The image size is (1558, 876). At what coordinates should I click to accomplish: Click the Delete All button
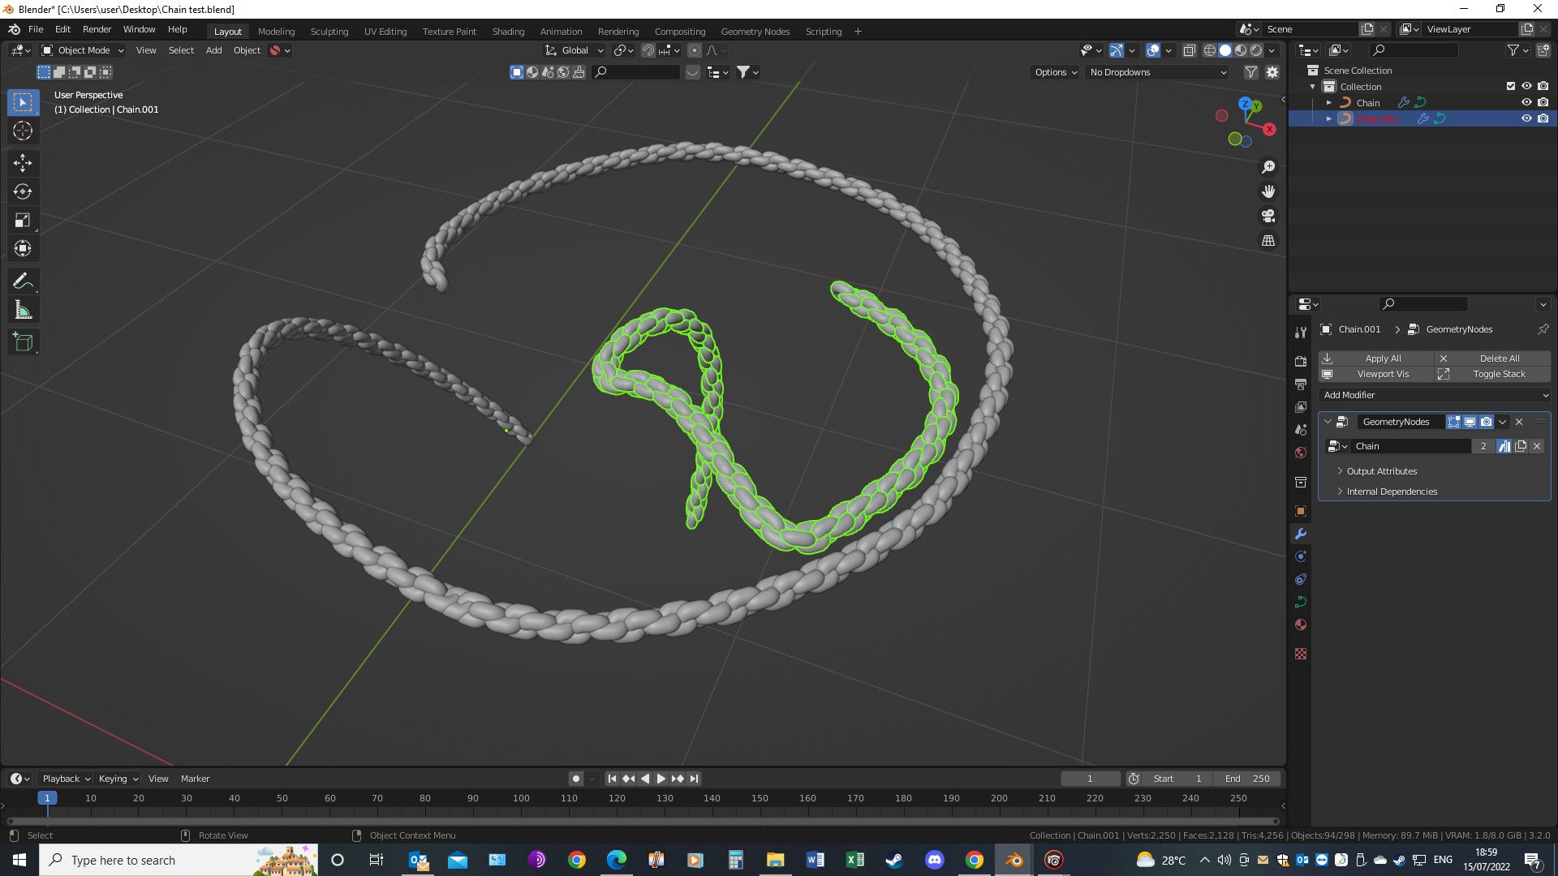pos(1493,359)
